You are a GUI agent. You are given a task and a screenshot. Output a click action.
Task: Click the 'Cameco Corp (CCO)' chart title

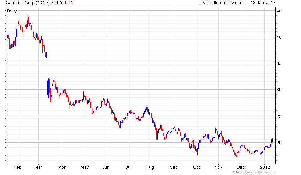click(28, 3)
